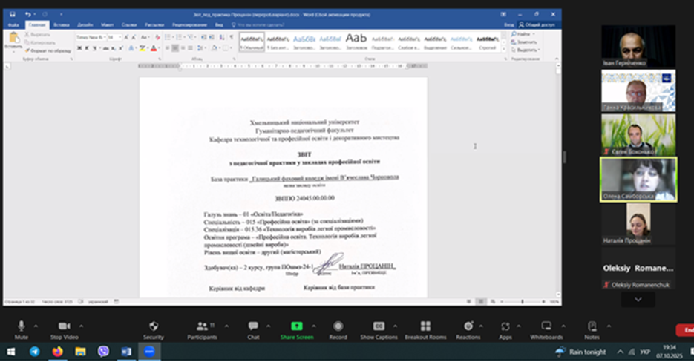Screen dimensions: 694x362
Task: Click the Найти button in Word ribbon
Action: [x=524, y=34]
